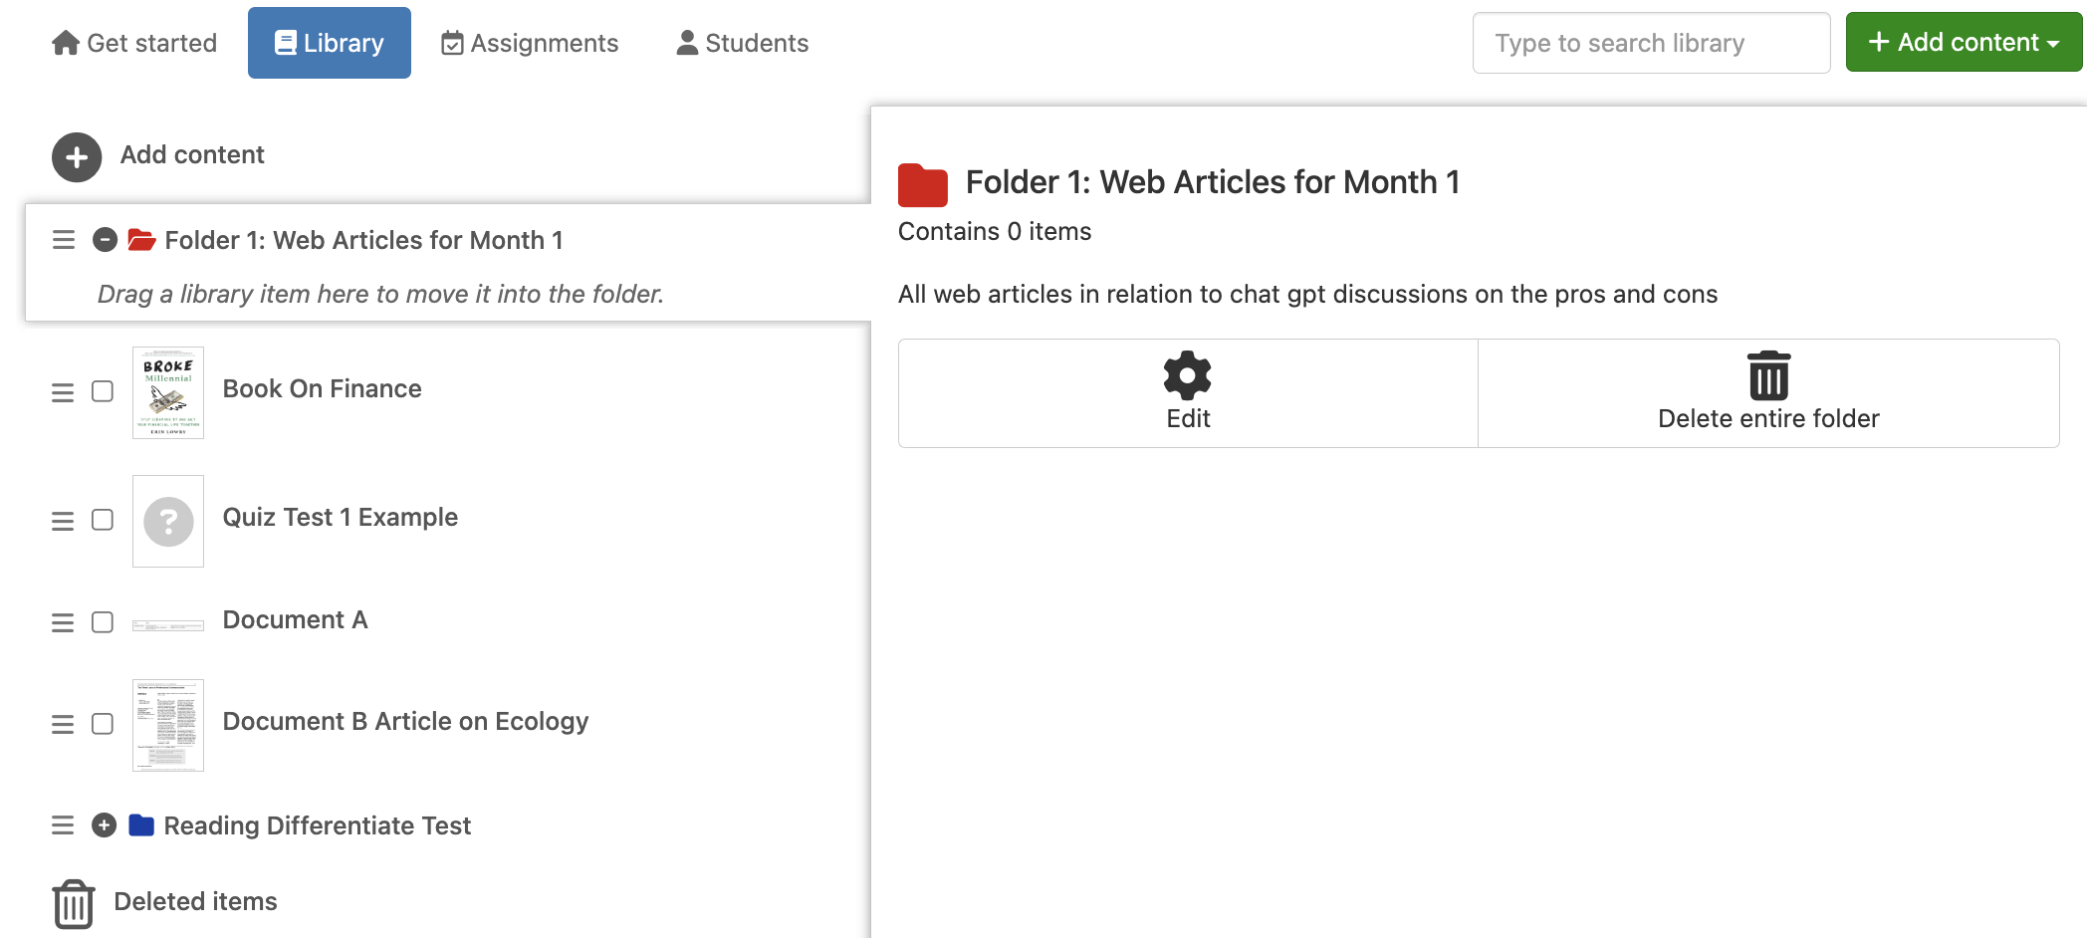
Task: Collapse Folder 1: Web Articles for Month 1
Action: pyautogui.click(x=105, y=240)
